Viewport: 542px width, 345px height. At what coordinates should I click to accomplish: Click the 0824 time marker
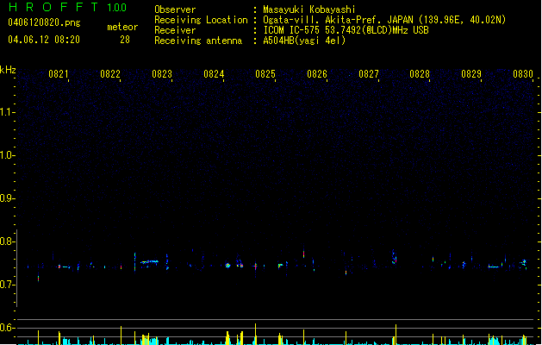tap(214, 74)
